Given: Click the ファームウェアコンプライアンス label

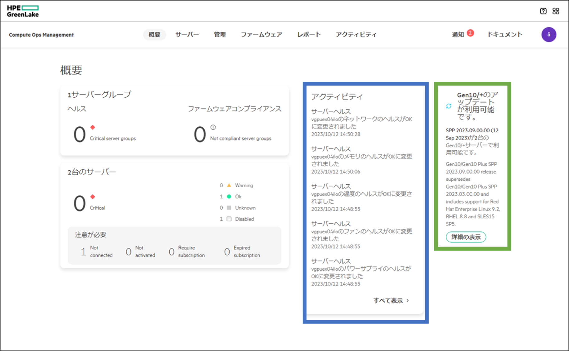Looking at the screenshot, I should 235,109.
